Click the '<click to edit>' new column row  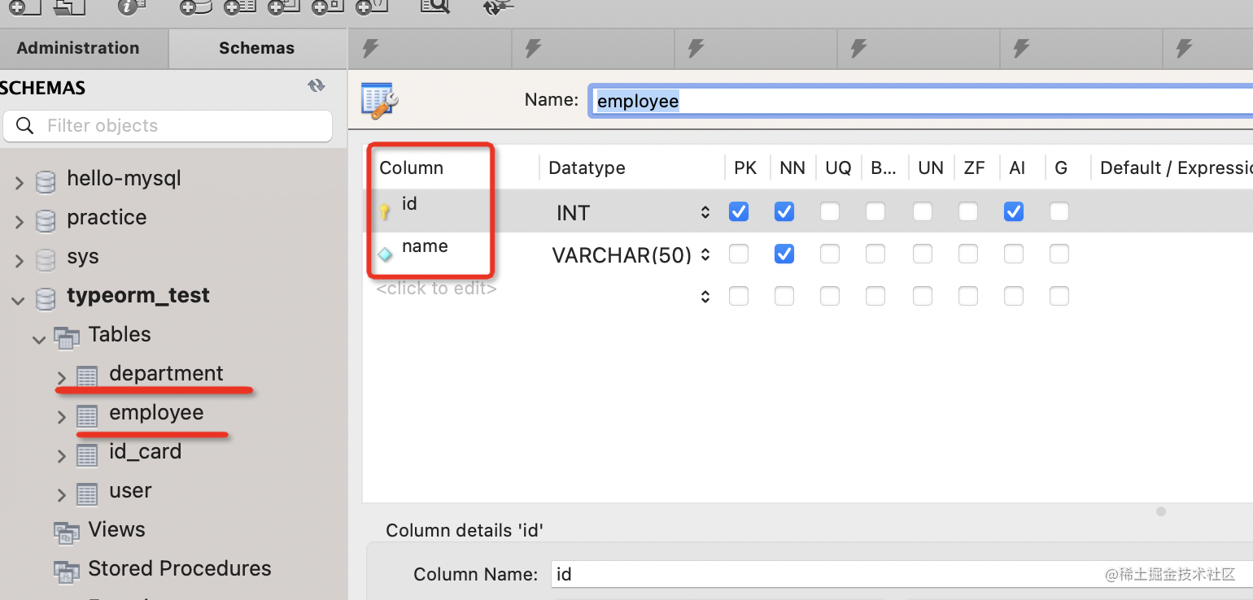[x=436, y=289]
